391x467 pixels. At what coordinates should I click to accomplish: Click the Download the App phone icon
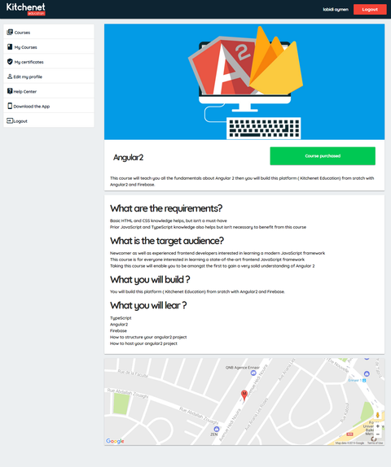[x=10, y=106]
